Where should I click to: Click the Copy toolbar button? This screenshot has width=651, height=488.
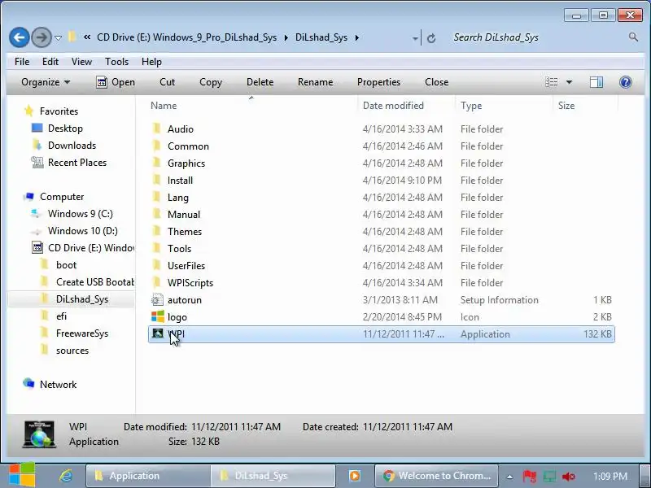click(211, 82)
